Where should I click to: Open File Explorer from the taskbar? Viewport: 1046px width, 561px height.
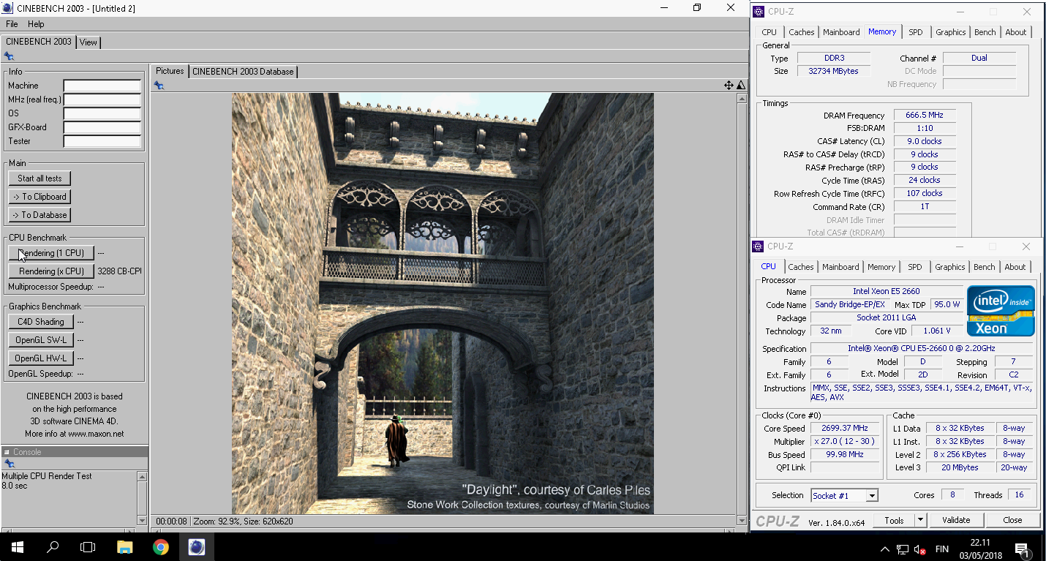coord(125,547)
